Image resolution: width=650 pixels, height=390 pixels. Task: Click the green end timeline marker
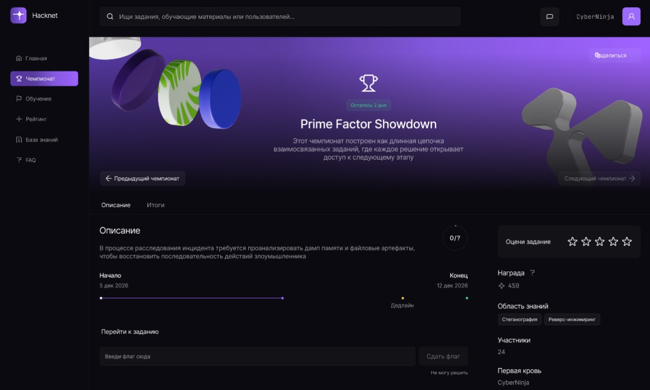pos(467,298)
